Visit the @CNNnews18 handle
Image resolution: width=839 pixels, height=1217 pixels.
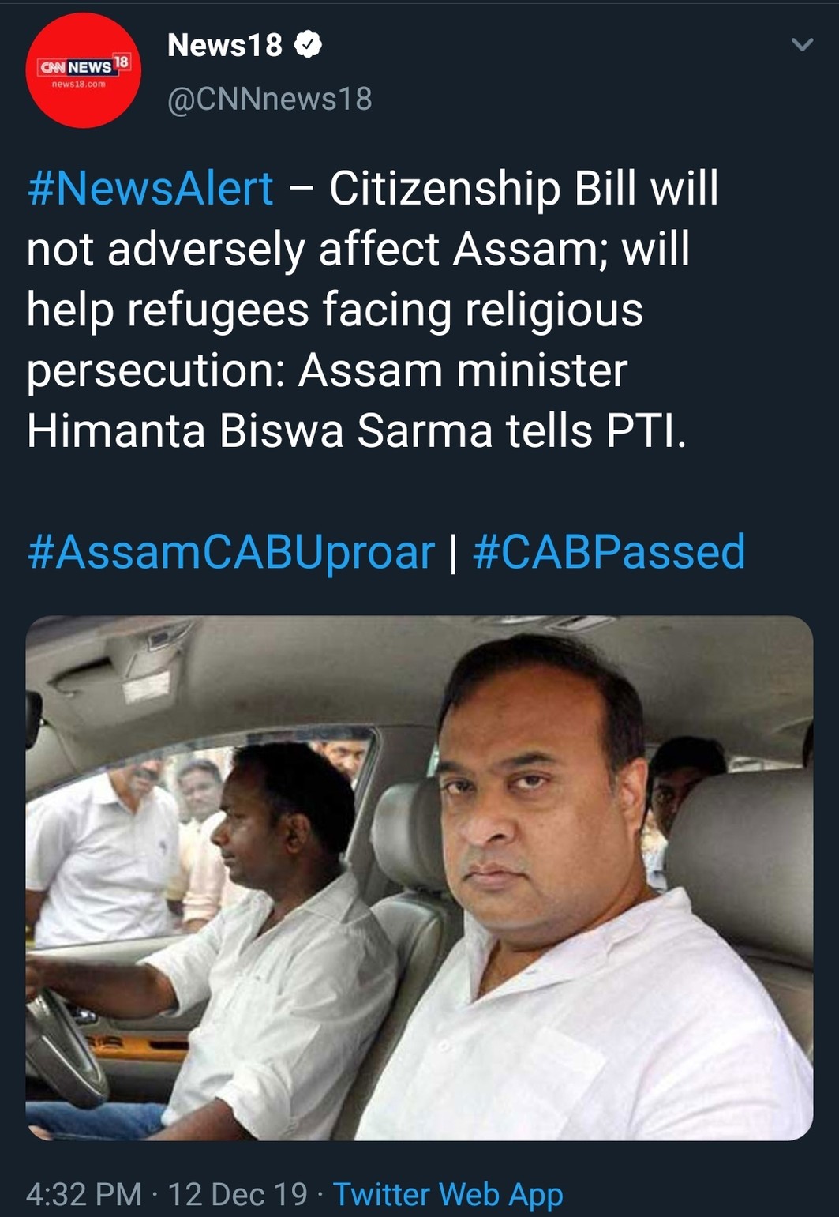[269, 99]
